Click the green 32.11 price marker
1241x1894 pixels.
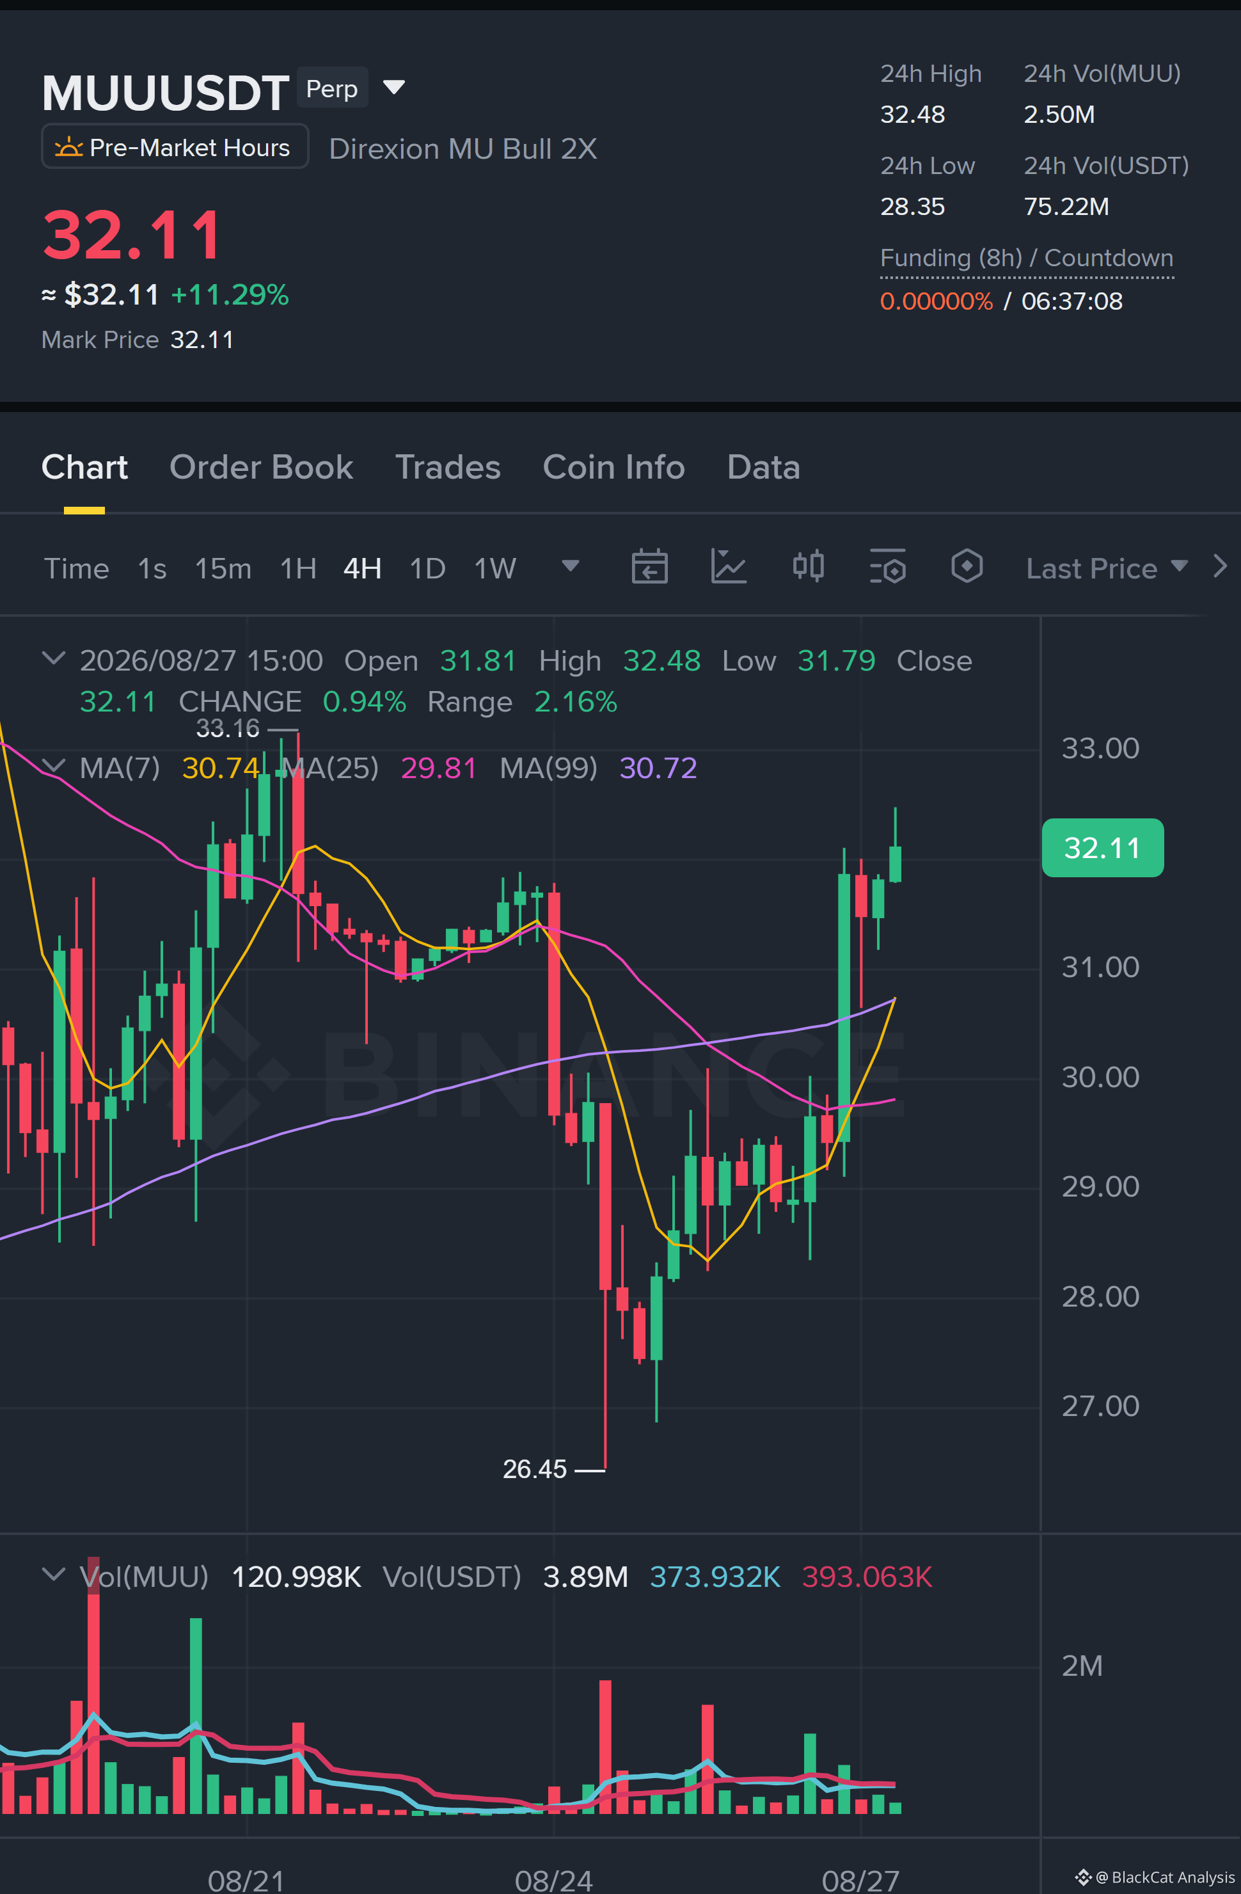[1103, 848]
